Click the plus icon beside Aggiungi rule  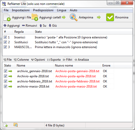(5, 25)
